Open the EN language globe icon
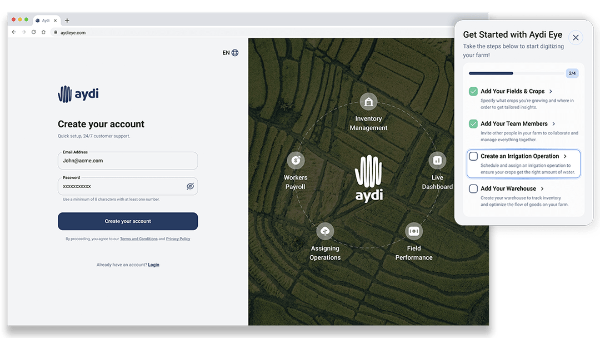The width and height of the screenshot is (600, 338). click(x=234, y=52)
